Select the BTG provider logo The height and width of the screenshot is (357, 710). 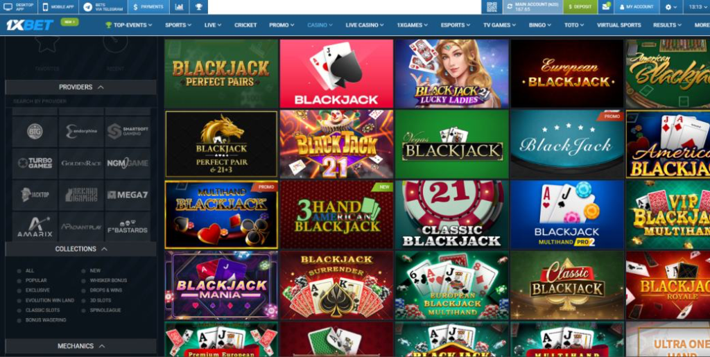[35, 131]
